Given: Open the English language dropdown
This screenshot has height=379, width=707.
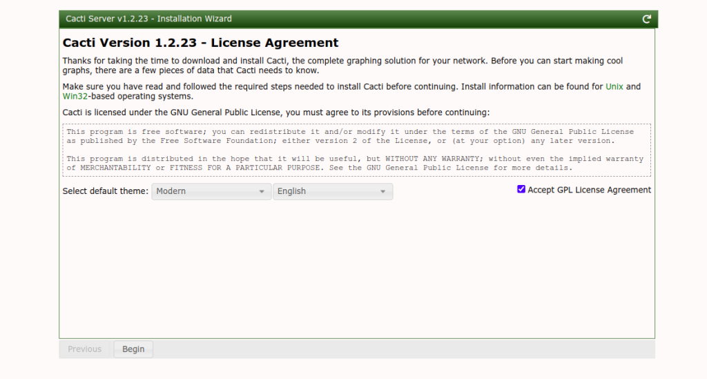Looking at the screenshot, I should tap(333, 191).
